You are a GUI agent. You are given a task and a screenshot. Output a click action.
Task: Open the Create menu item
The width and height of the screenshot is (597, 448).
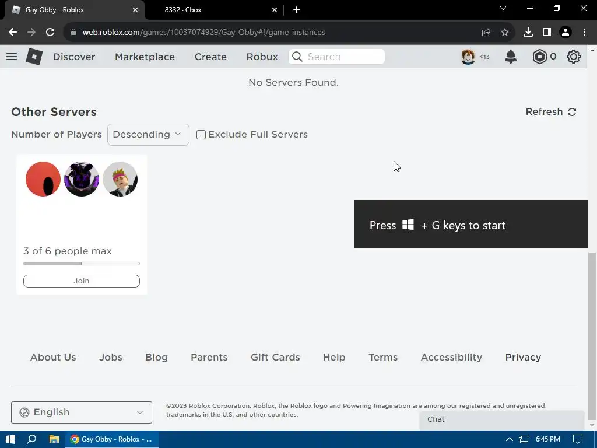tap(210, 57)
